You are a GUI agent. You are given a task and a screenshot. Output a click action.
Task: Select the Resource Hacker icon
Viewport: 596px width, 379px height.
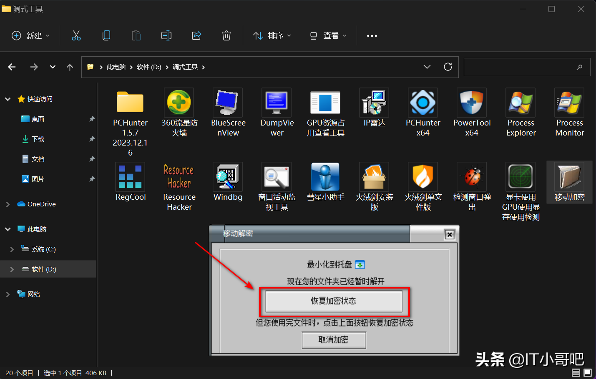pyautogui.click(x=179, y=176)
